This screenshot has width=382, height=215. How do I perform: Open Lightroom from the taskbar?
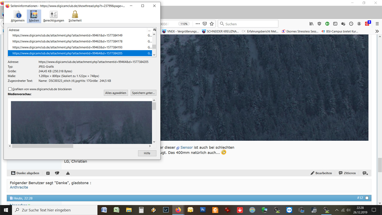point(166,210)
